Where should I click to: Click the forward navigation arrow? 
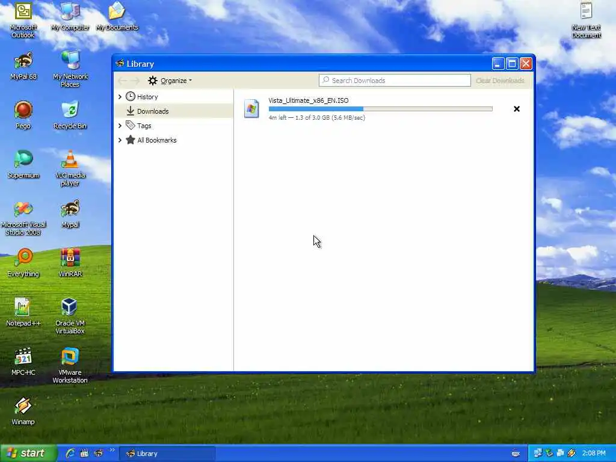click(135, 81)
